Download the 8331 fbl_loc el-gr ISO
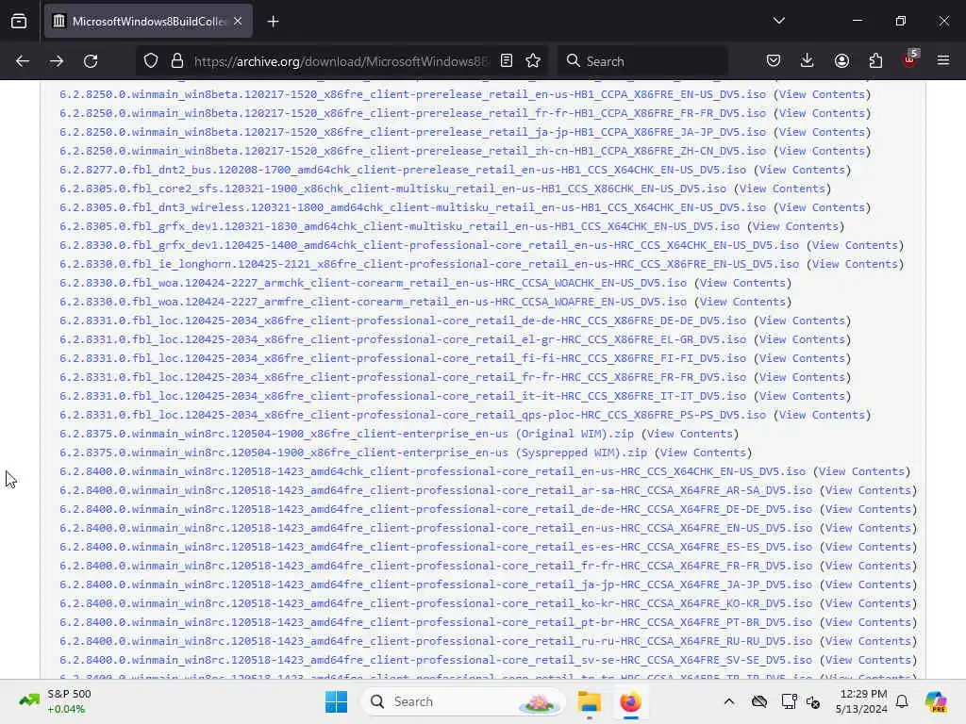 pyautogui.click(x=402, y=339)
